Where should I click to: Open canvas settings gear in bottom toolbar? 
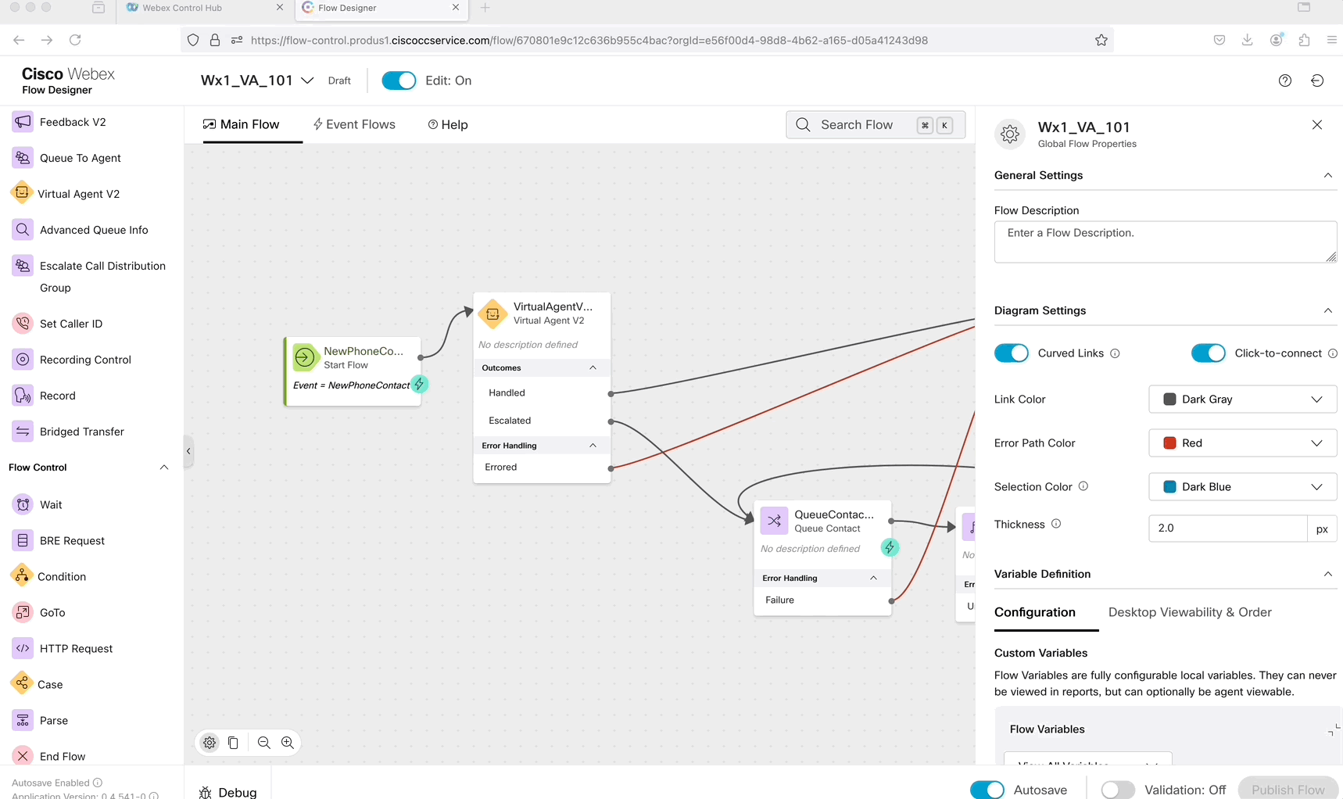pos(210,743)
